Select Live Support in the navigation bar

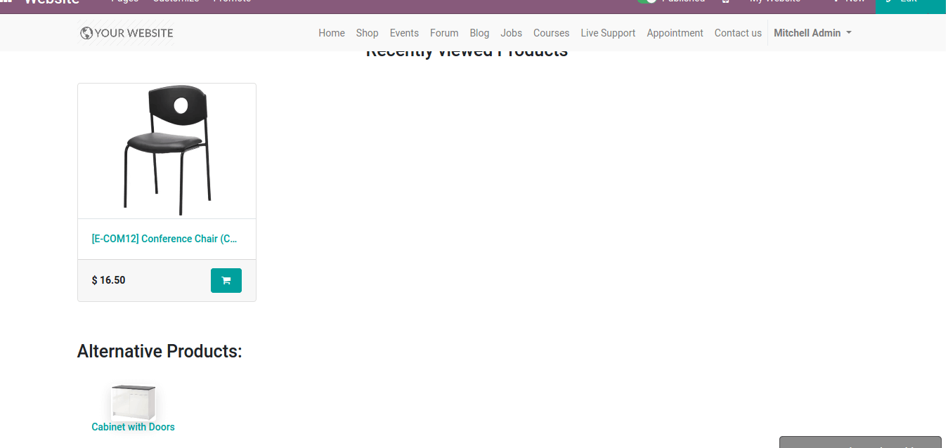tap(608, 33)
